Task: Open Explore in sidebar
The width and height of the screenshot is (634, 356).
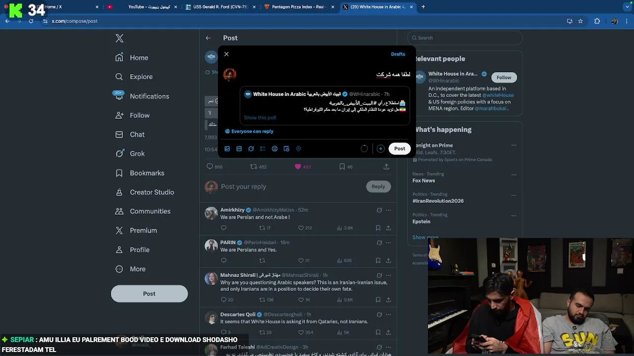Action: coord(134,77)
